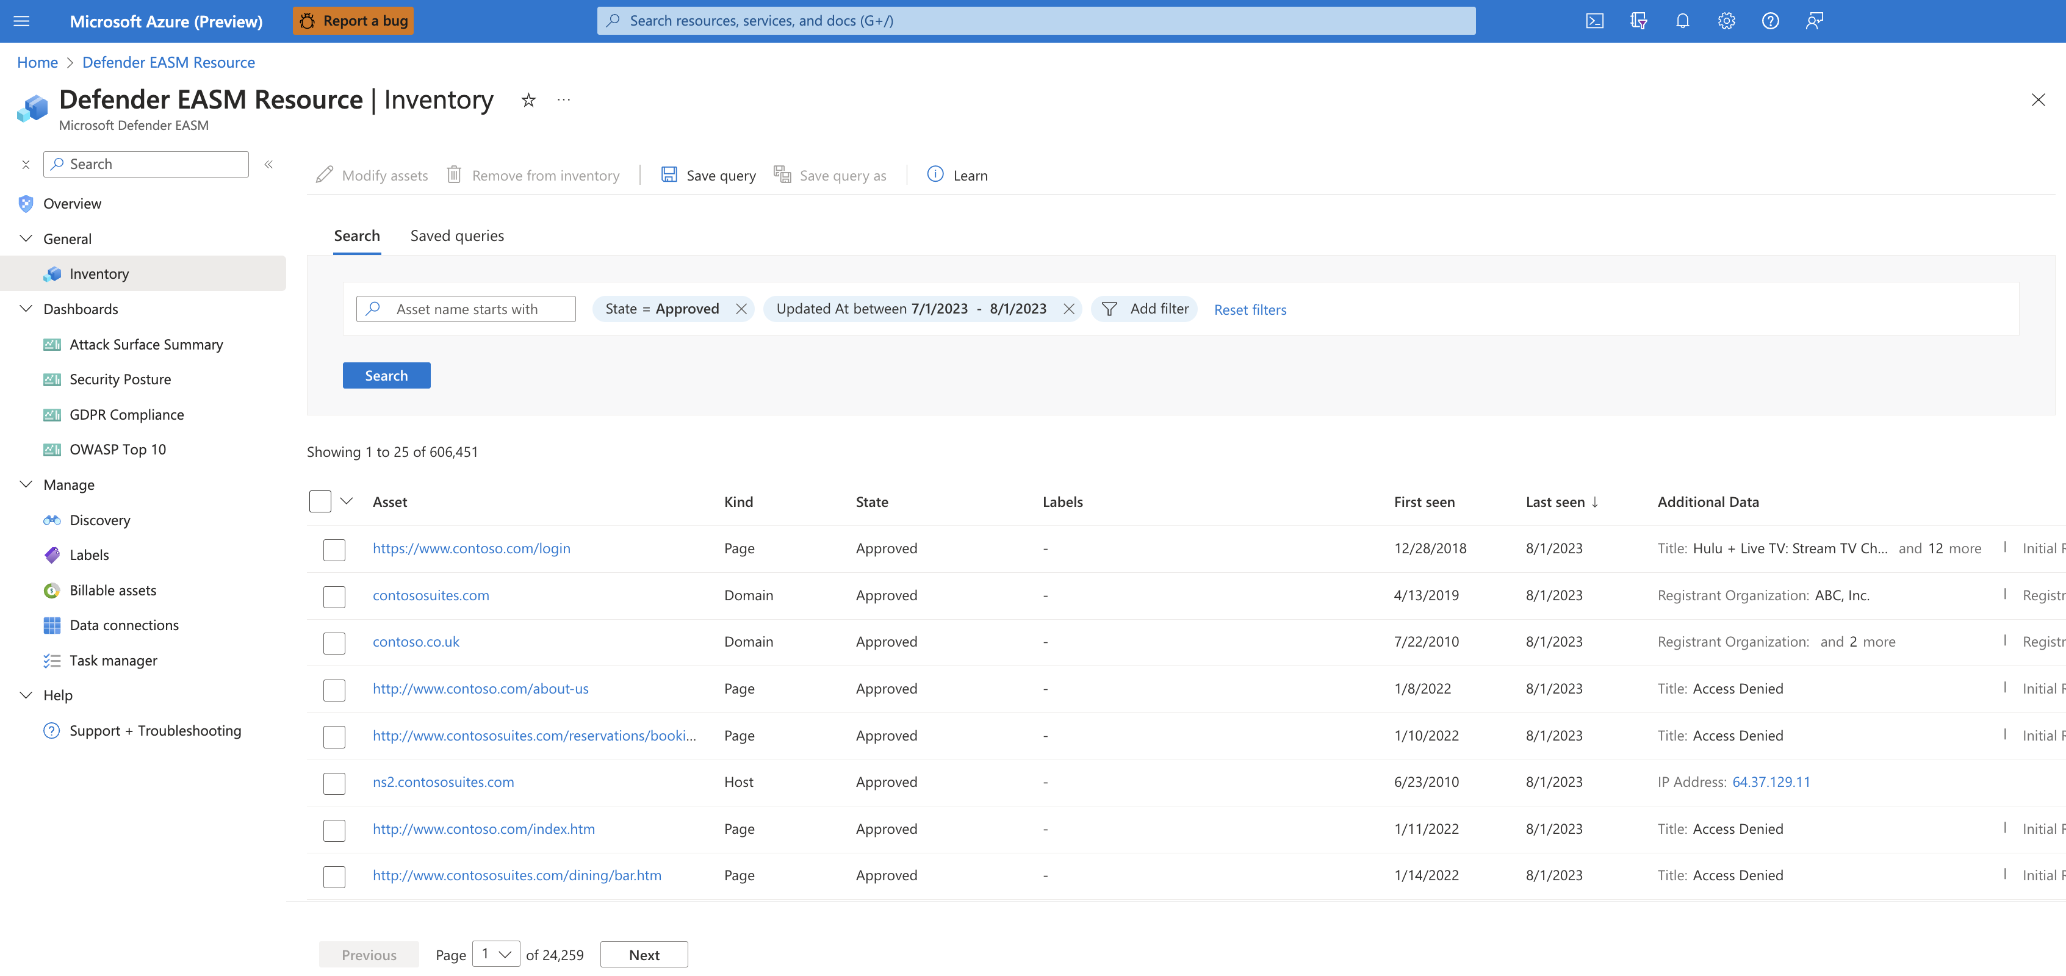Select the Saved queries tab
This screenshot has width=2066, height=976.
tap(457, 234)
